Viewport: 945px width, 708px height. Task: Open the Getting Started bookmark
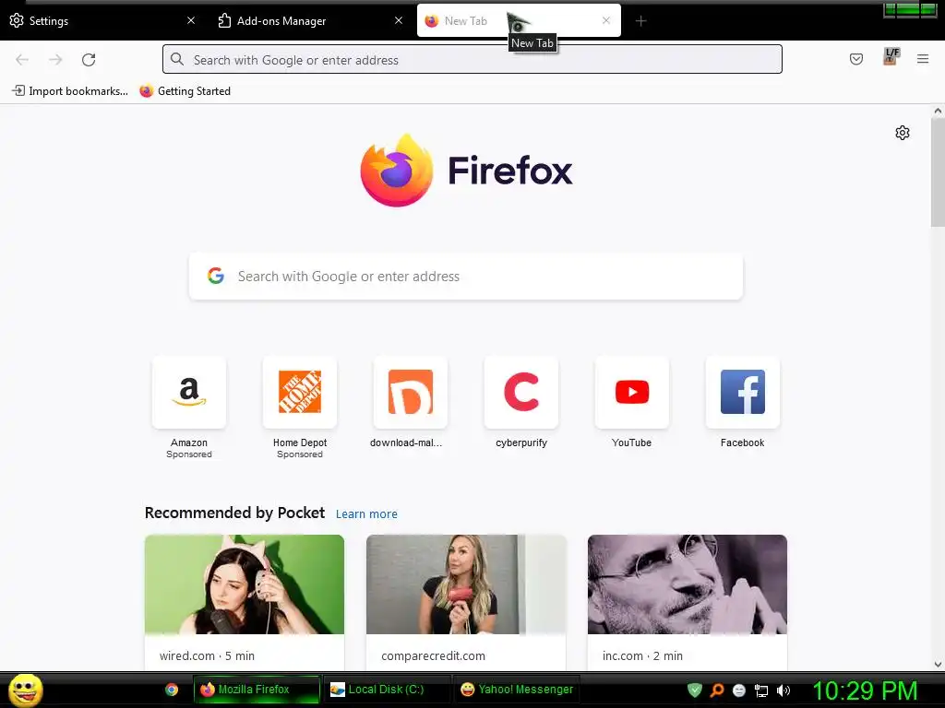[185, 91]
